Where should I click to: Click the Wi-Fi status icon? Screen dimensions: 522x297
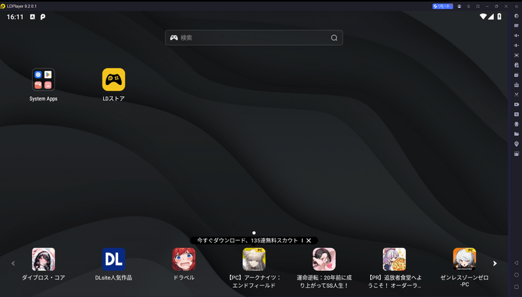[x=483, y=17]
